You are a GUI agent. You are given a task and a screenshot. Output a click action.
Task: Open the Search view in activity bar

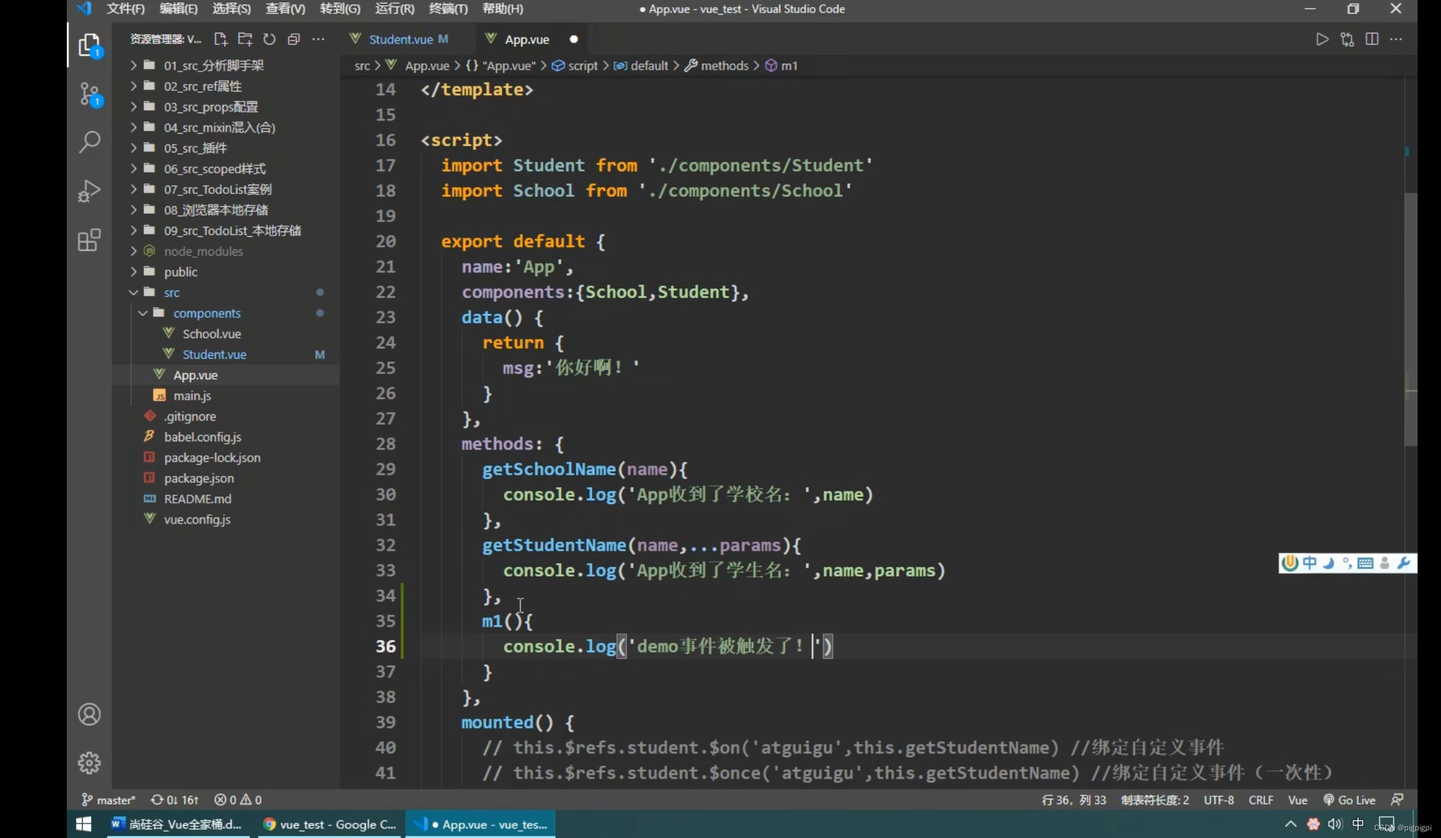coord(89,142)
